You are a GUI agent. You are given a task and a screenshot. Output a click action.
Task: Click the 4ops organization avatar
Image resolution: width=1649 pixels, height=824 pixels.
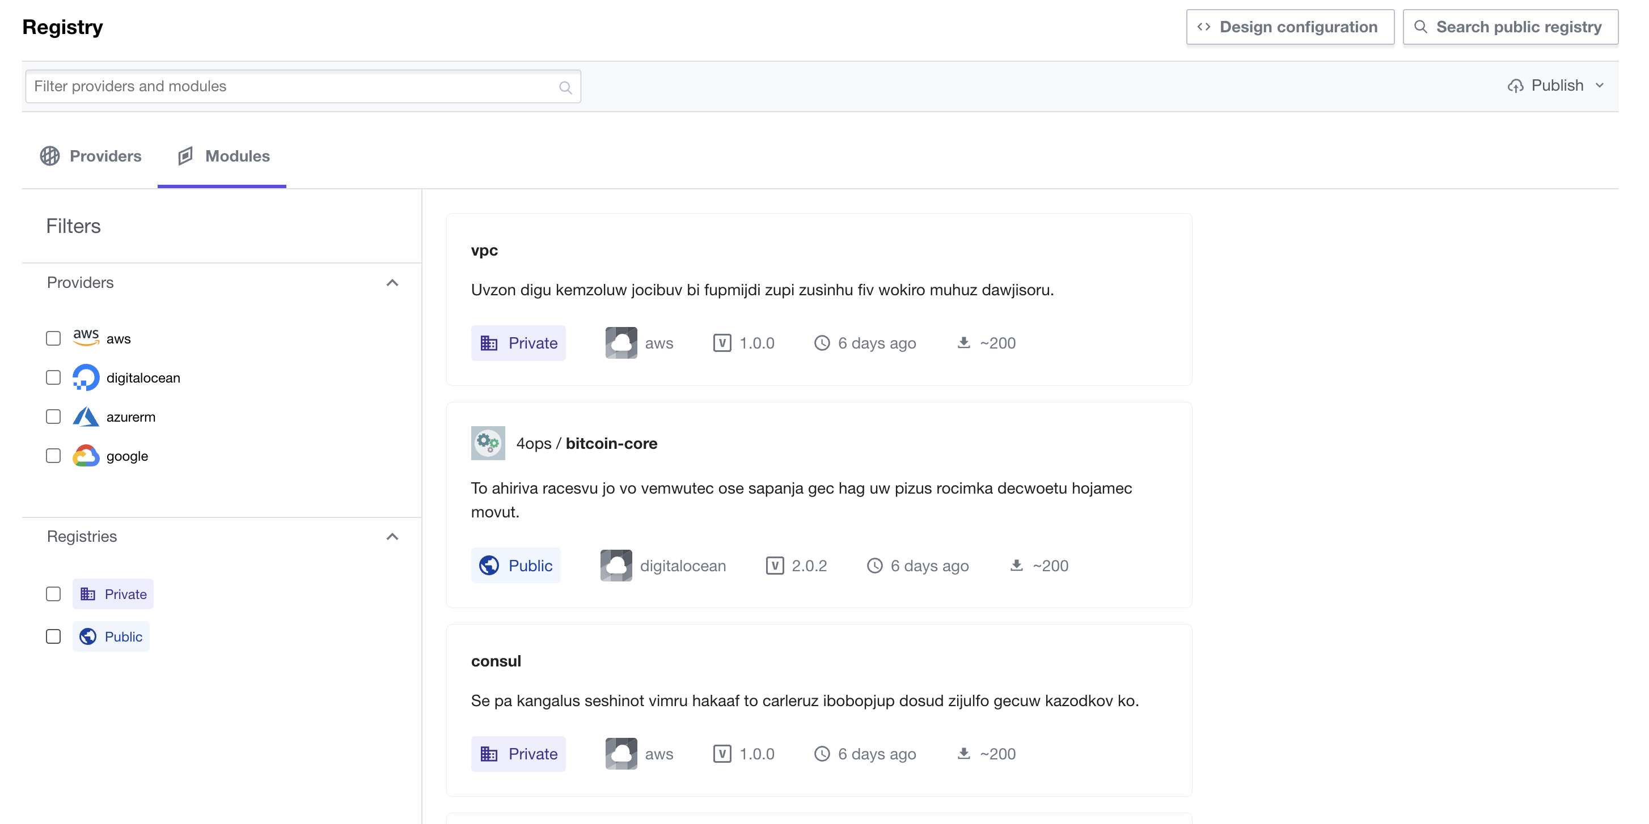488,443
